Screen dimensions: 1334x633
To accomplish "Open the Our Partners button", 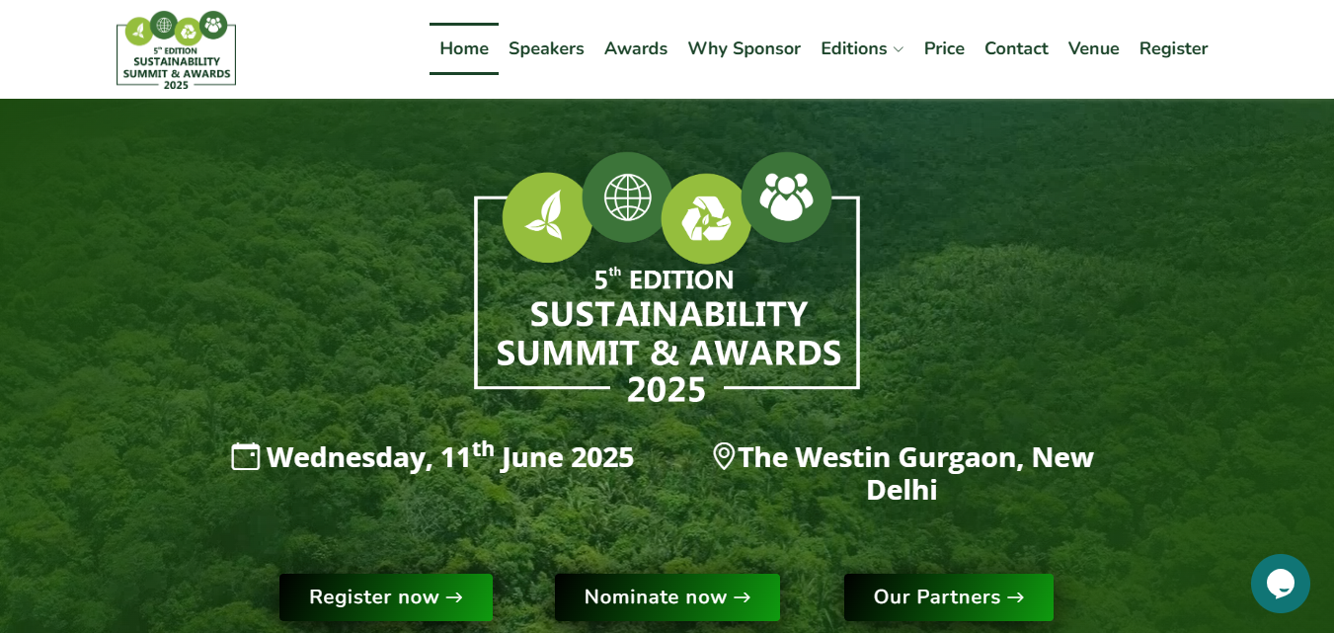I will [949, 597].
